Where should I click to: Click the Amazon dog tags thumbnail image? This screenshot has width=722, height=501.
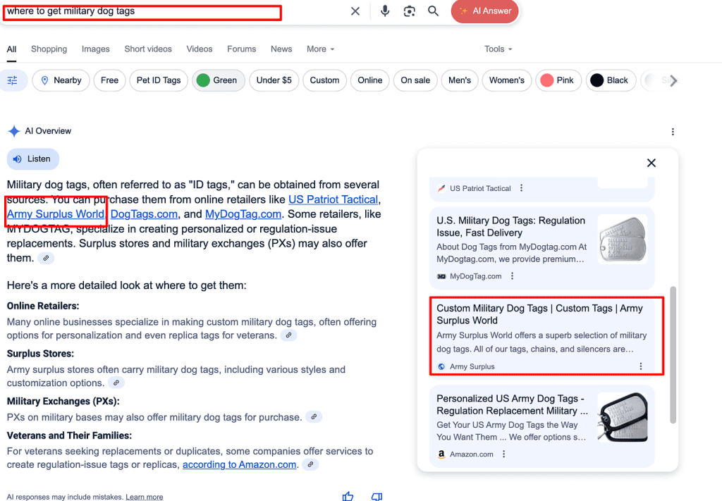coord(623,417)
